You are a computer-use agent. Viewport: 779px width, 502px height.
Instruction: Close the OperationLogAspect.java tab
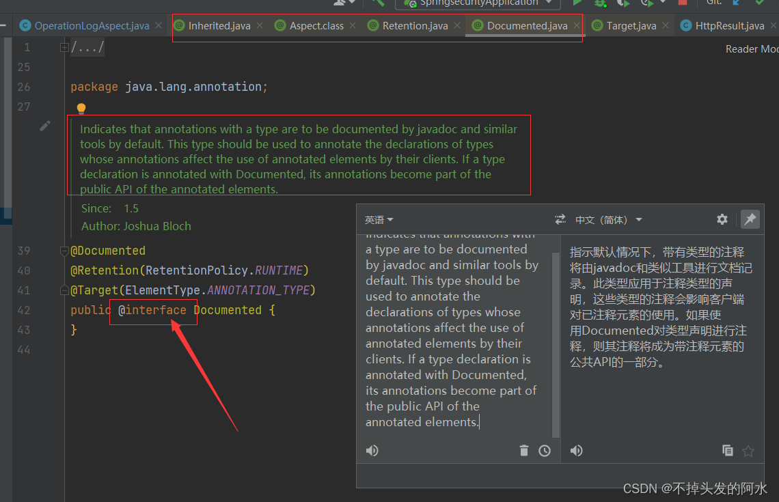tap(159, 25)
